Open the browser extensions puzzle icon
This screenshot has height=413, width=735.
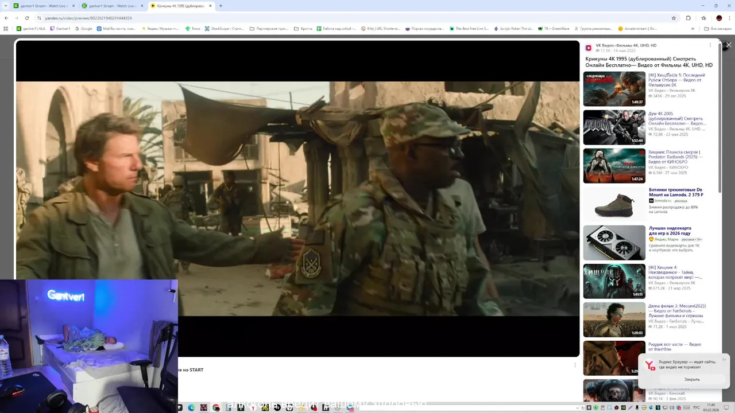(x=688, y=18)
